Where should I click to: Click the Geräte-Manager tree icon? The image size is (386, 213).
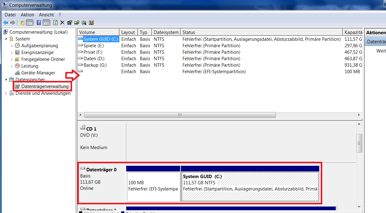(17, 73)
